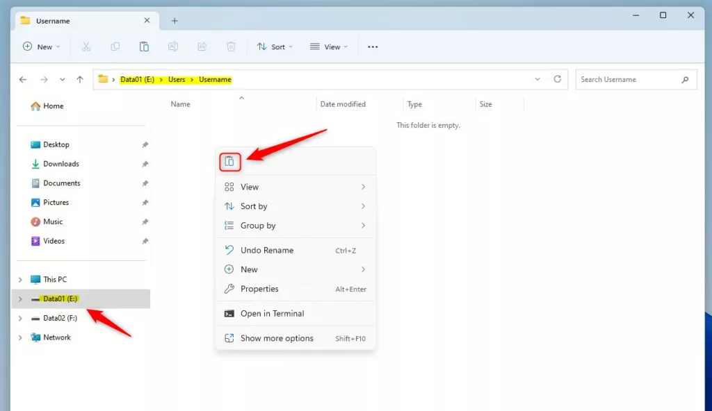712x411 pixels.
Task: Click the pin icon next to Downloads
Action: click(x=145, y=164)
